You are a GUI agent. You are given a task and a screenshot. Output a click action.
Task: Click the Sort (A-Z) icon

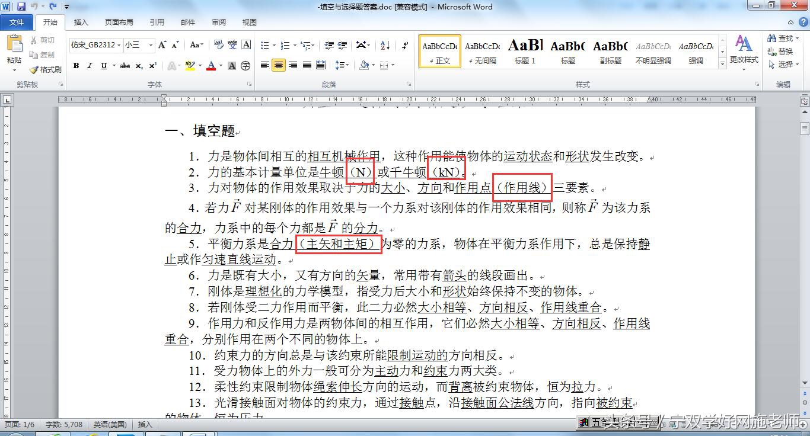click(385, 45)
